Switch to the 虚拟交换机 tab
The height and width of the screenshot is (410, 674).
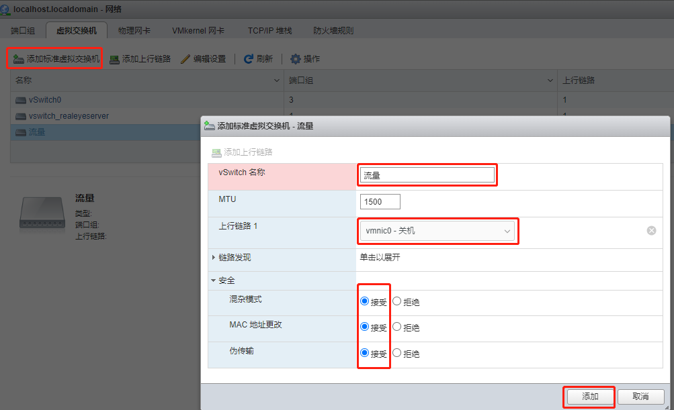click(77, 30)
